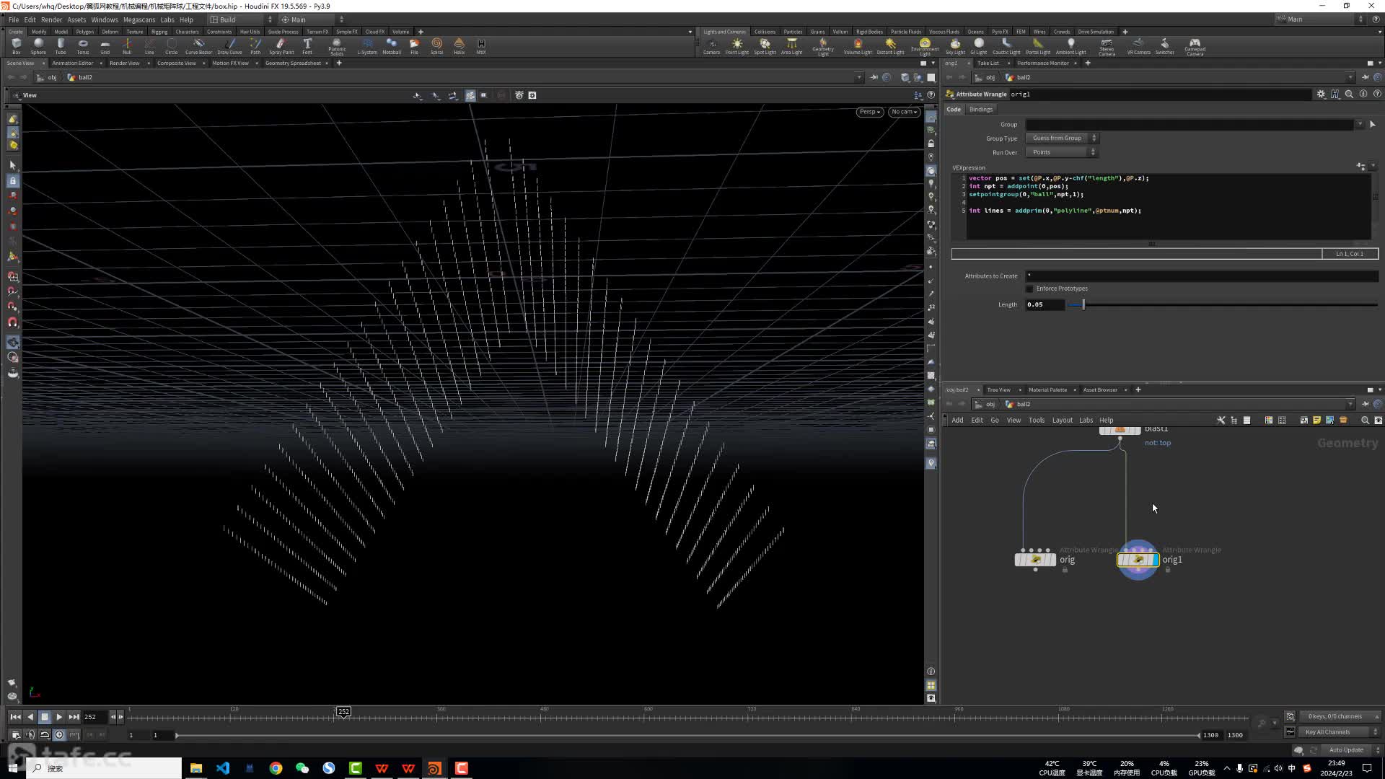The width and height of the screenshot is (1385, 779).
Task: Select the Box shelf tool
Action: (16, 46)
